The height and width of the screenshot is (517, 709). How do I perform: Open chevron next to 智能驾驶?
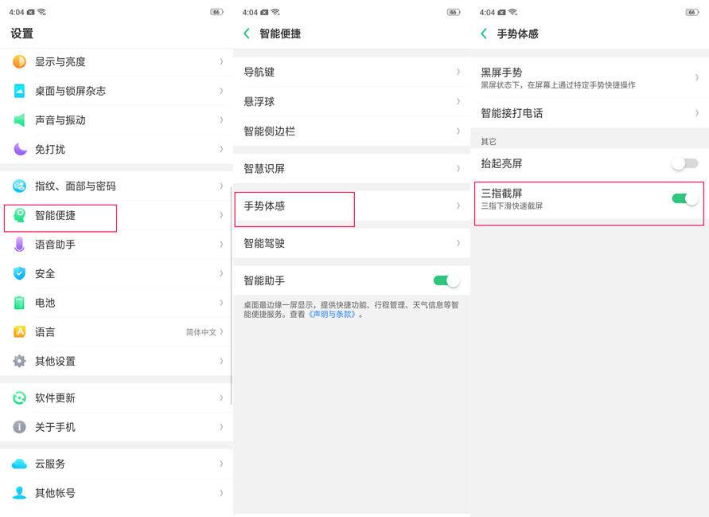[x=458, y=243]
